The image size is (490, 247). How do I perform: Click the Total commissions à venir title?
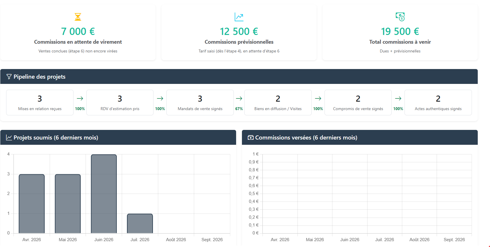(400, 42)
